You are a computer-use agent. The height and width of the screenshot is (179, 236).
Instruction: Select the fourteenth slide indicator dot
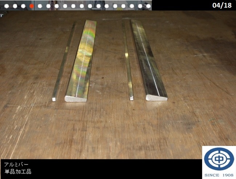point(115,6)
